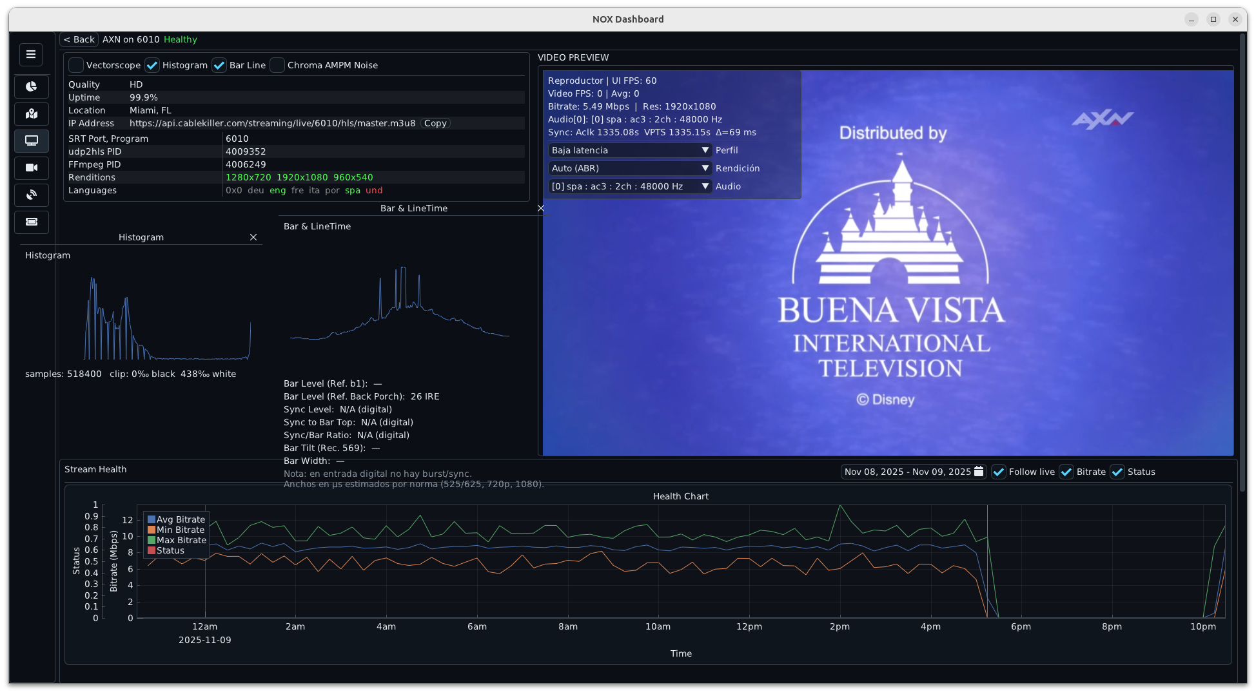The width and height of the screenshot is (1256, 694).
Task: Maximize the NOX Dashboard window
Action: (1213, 19)
